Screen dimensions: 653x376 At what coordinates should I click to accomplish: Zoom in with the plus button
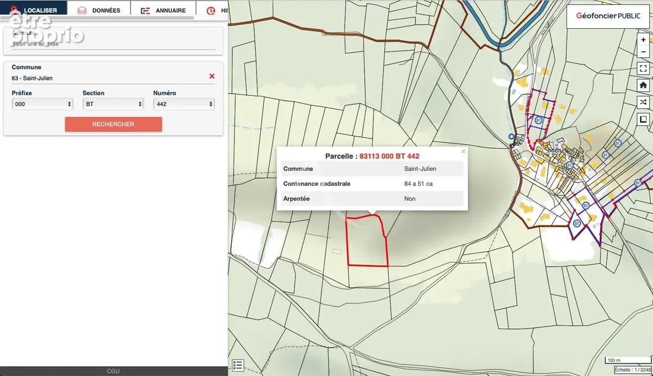tap(643, 40)
